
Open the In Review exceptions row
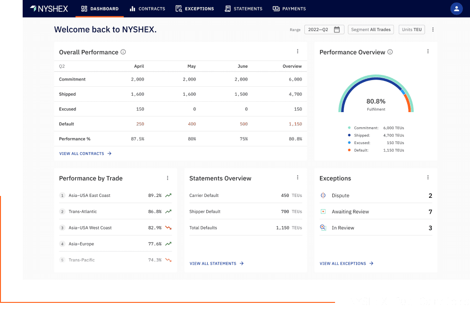376,228
